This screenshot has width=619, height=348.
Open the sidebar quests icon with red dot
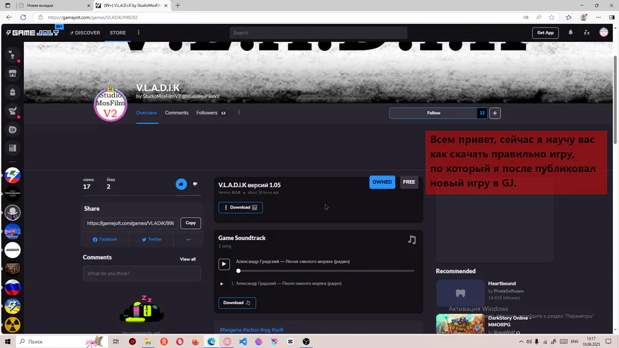[12, 111]
